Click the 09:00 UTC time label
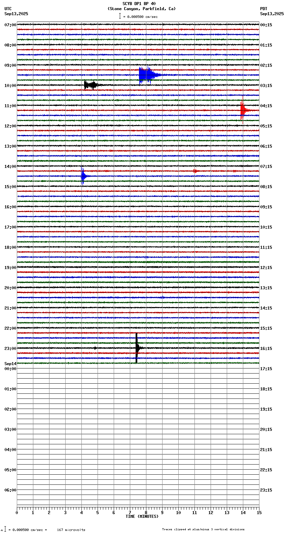The height and width of the screenshot is (534, 286). pyautogui.click(x=10, y=65)
